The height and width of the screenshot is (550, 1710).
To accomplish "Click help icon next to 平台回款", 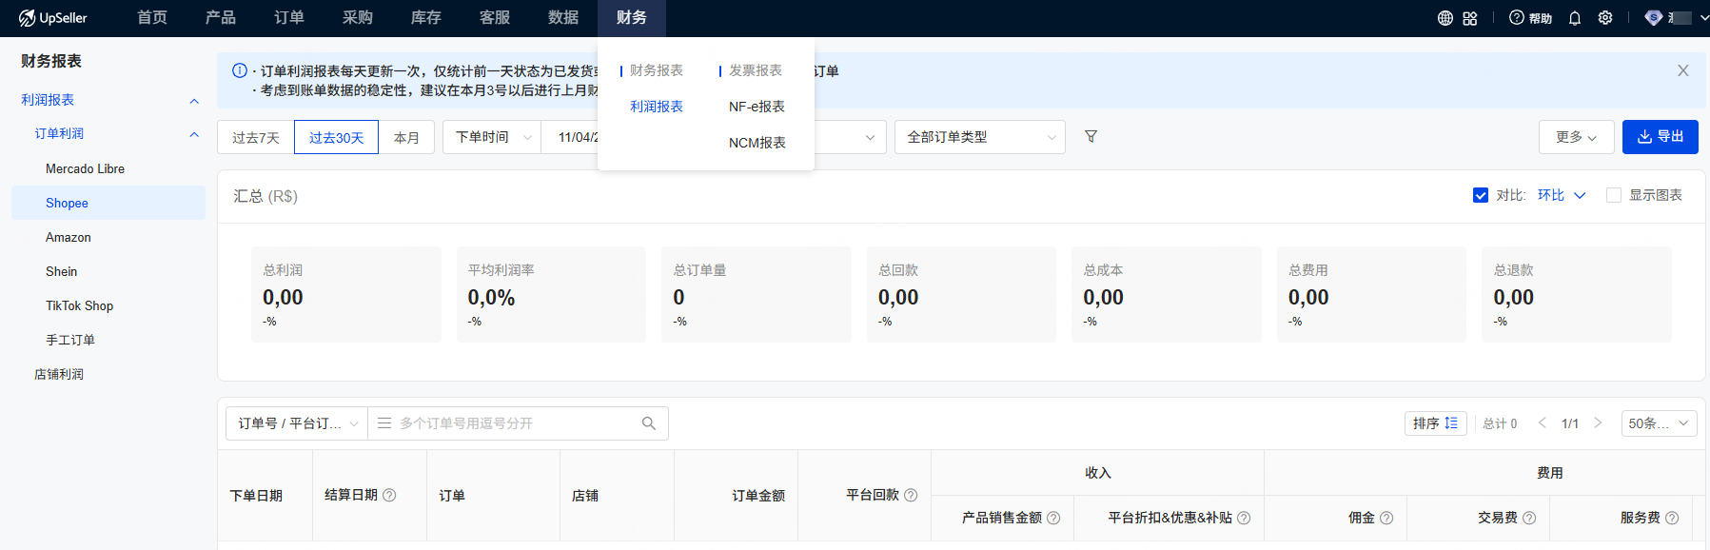I will (911, 495).
